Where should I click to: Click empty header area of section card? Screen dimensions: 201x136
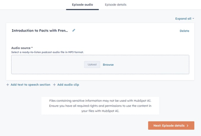[x=127, y=31]
